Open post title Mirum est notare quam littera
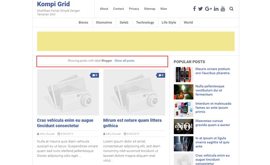Viewport: 270px width, 165px height. tap(132, 123)
